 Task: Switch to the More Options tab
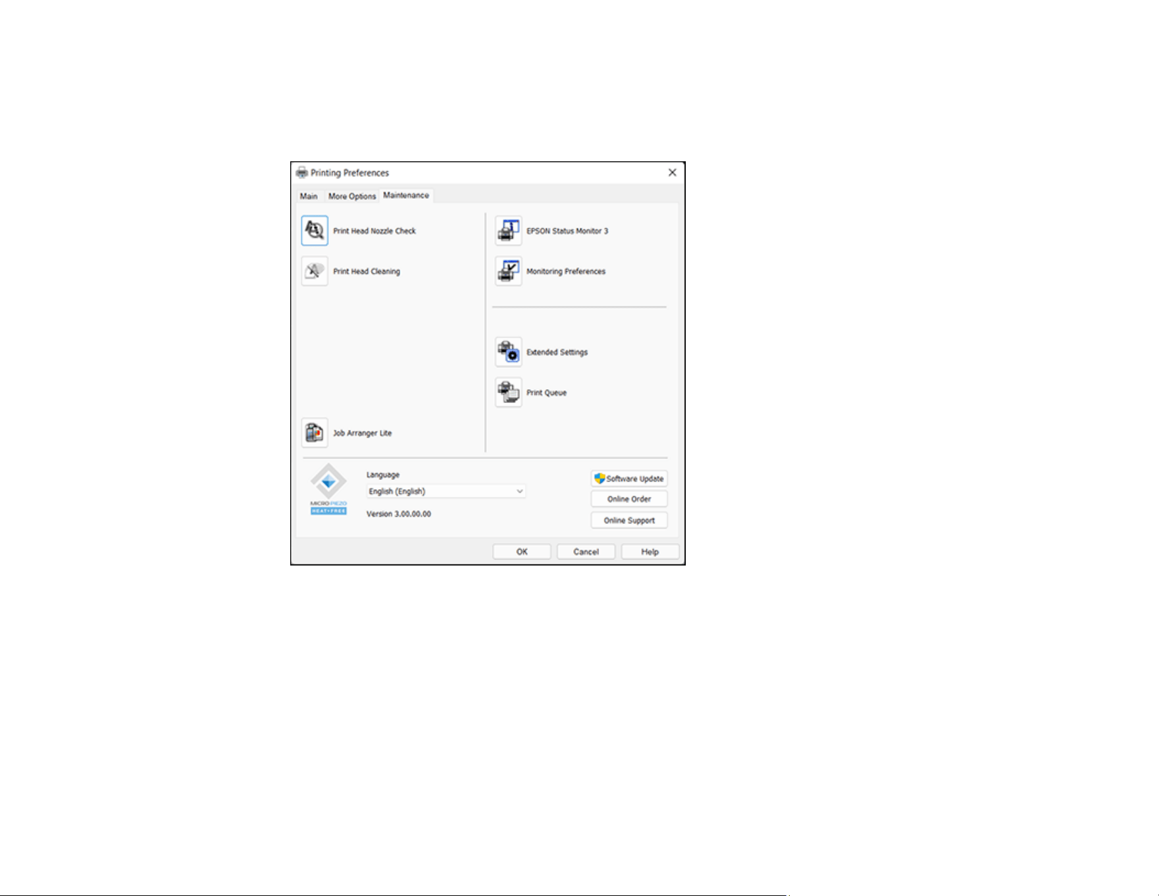(x=352, y=196)
